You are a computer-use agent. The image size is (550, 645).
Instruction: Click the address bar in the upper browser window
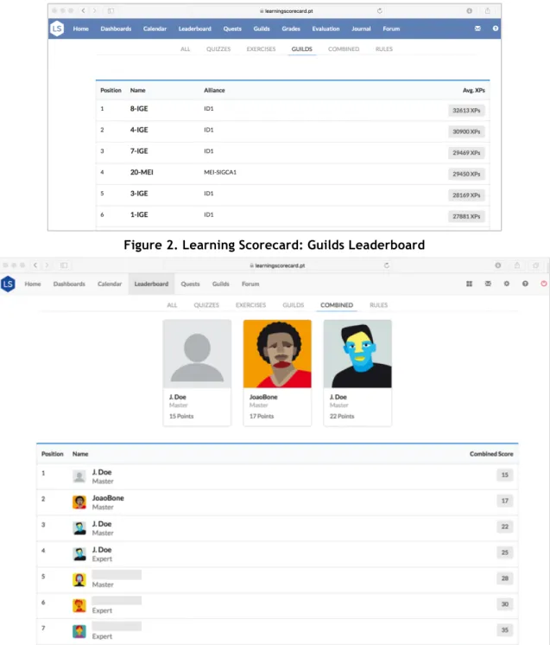287,11
